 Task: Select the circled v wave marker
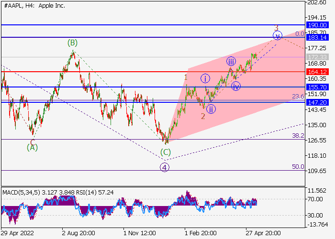[x=277, y=35]
